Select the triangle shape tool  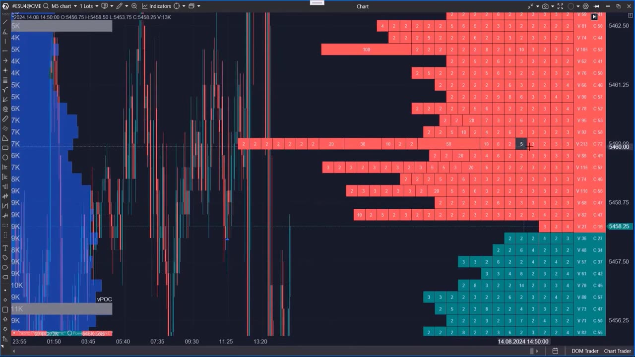(x=5, y=138)
